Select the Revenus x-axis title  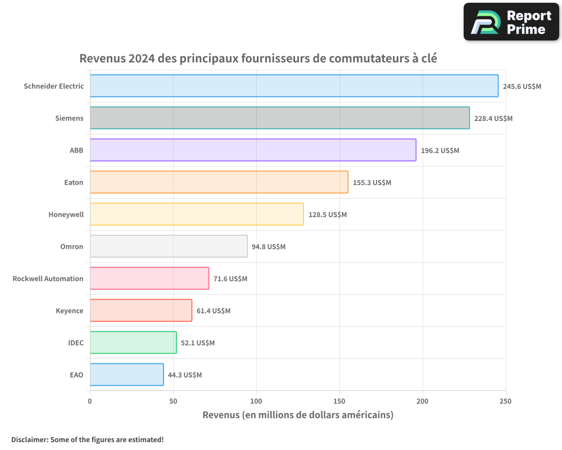pyautogui.click(x=298, y=415)
